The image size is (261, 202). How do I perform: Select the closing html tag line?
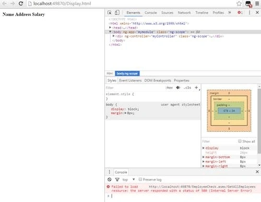tap(115, 45)
